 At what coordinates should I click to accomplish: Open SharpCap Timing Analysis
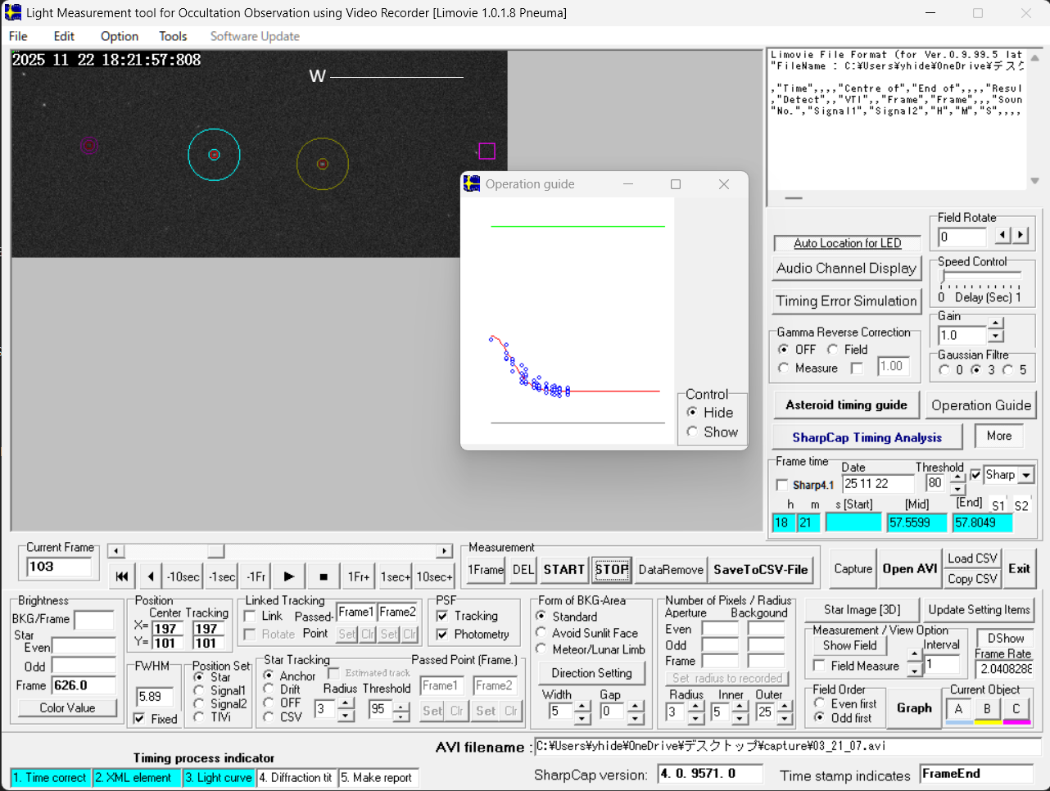point(867,437)
